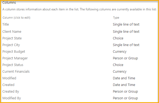Select the Project Status column
This screenshot has height=103, width=159.
[13, 65]
